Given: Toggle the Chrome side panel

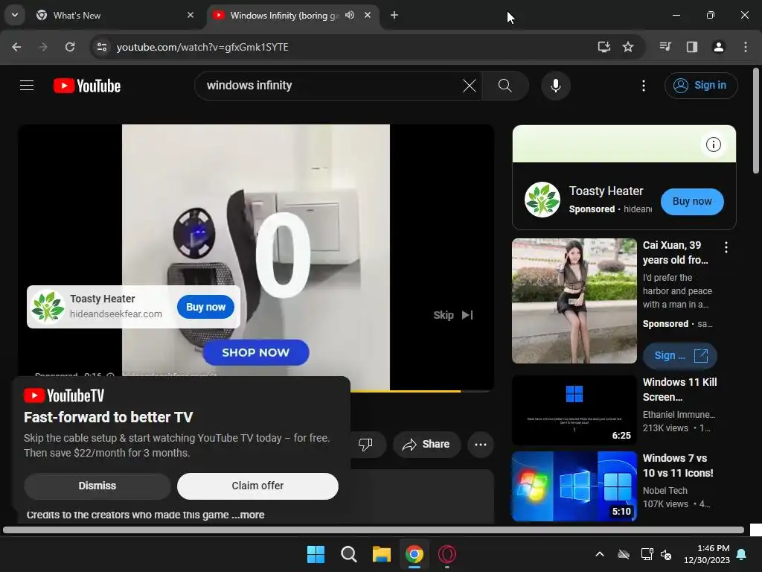Looking at the screenshot, I should (x=692, y=47).
